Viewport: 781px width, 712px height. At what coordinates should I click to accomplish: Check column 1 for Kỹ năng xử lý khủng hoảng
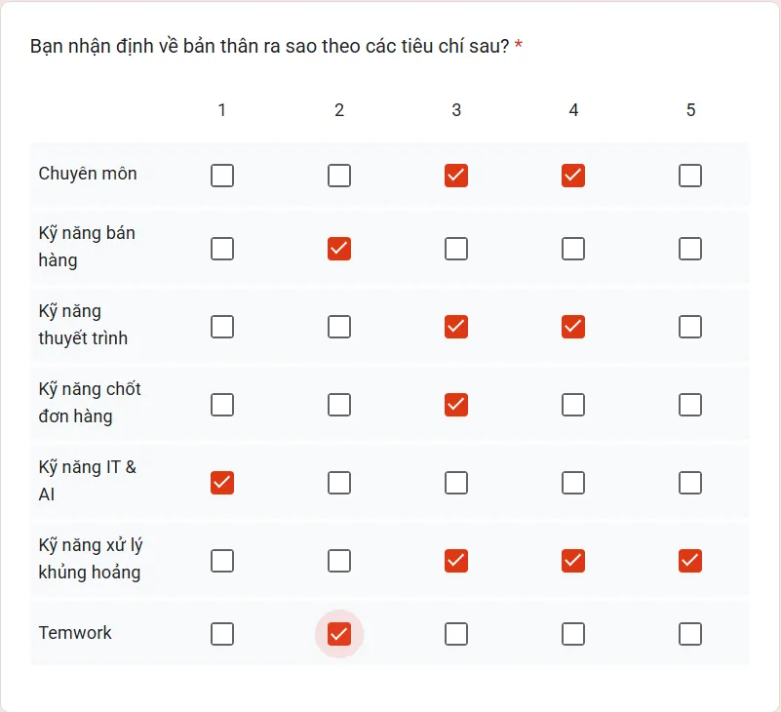click(x=222, y=561)
